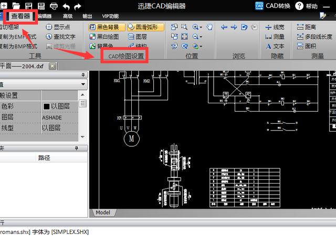
Task: Click 复制为BMP格式
Action: pyautogui.click(x=18, y=46)
